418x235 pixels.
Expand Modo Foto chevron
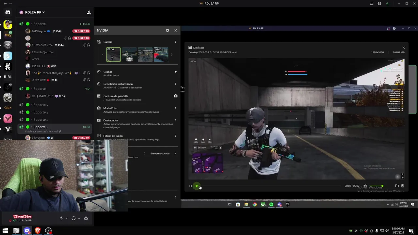point(175,108)
